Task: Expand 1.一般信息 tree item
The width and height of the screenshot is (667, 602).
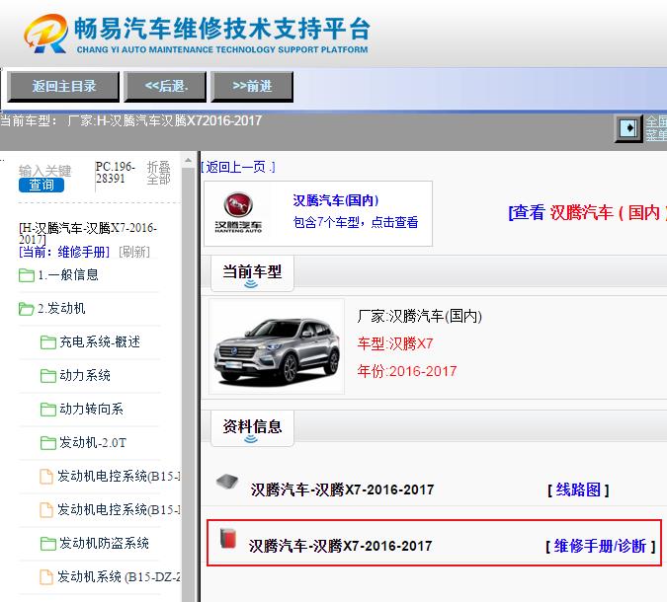Action: click(68, 275)
